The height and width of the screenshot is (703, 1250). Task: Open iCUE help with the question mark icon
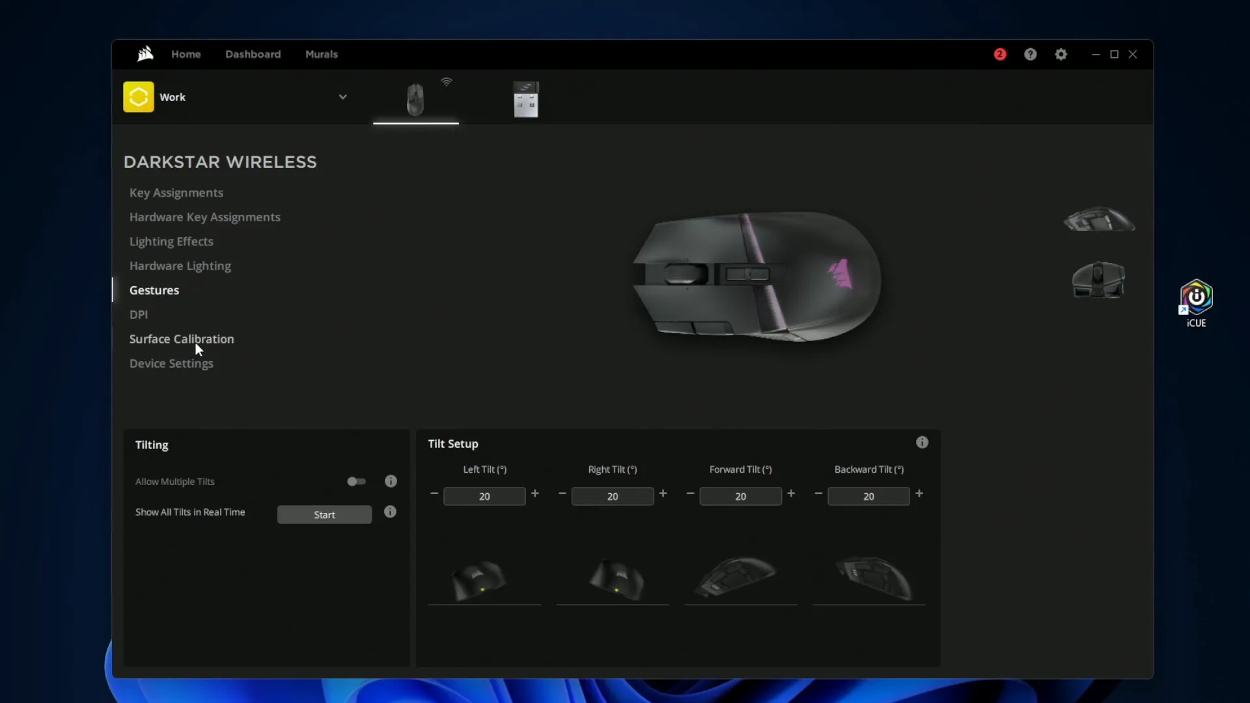click(x=1031, y=54)
